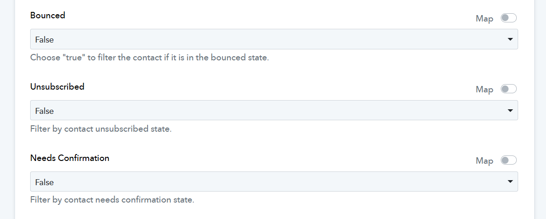
Task: Click the Map label beside Needs Confirmation toggle
Action: (x=484, y=161)
